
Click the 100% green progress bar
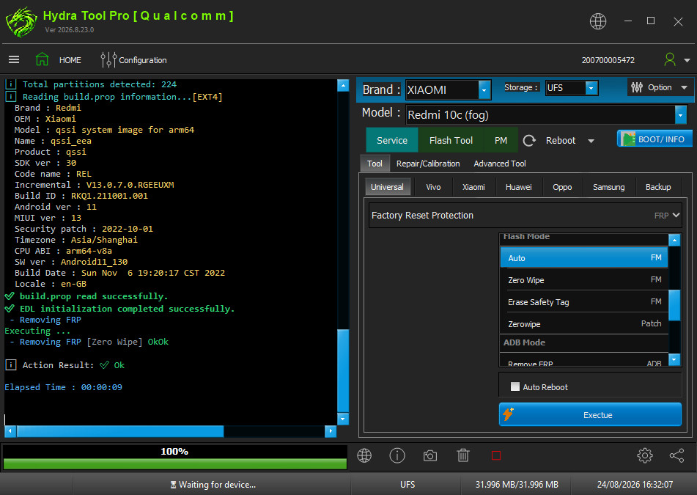174,464
